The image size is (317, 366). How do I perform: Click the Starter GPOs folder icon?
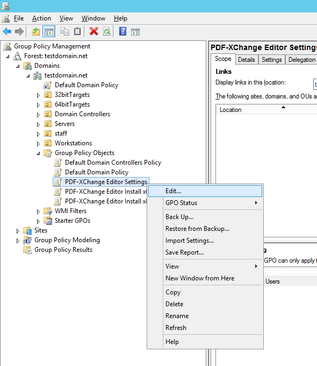(48, 221)
